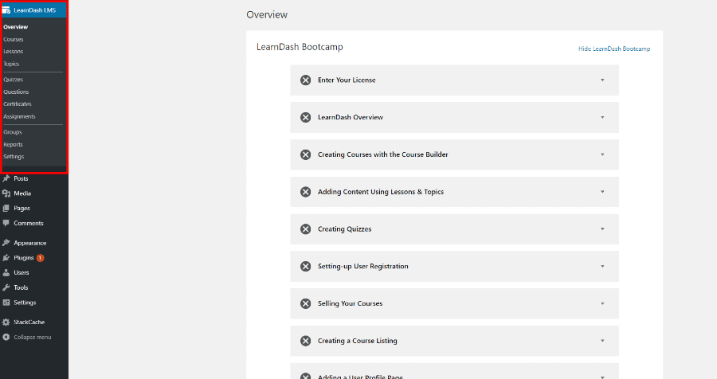Click X icon beside Selling Your Courses
Viewport: 717px width, 379px height.
(305, 303)
